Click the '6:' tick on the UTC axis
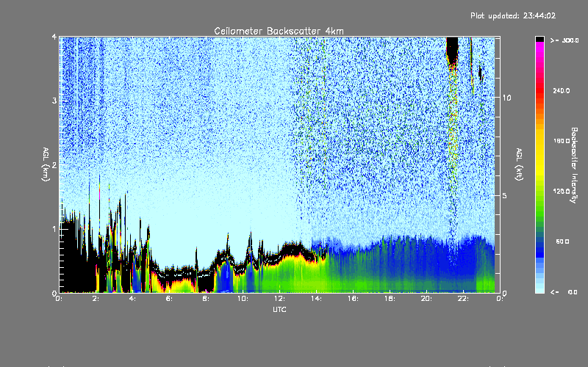The height and width of the screenshot is (367, 588). 169,299
